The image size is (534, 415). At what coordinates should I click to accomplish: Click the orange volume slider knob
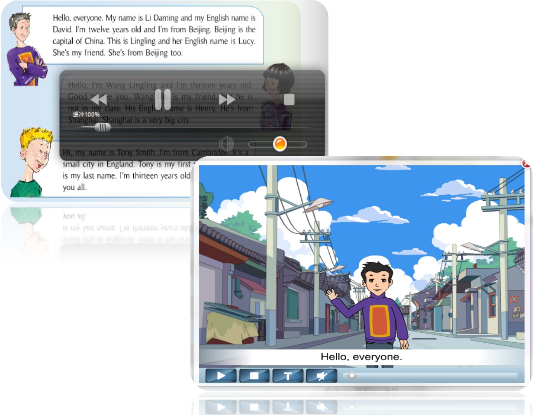pos(280,144)
